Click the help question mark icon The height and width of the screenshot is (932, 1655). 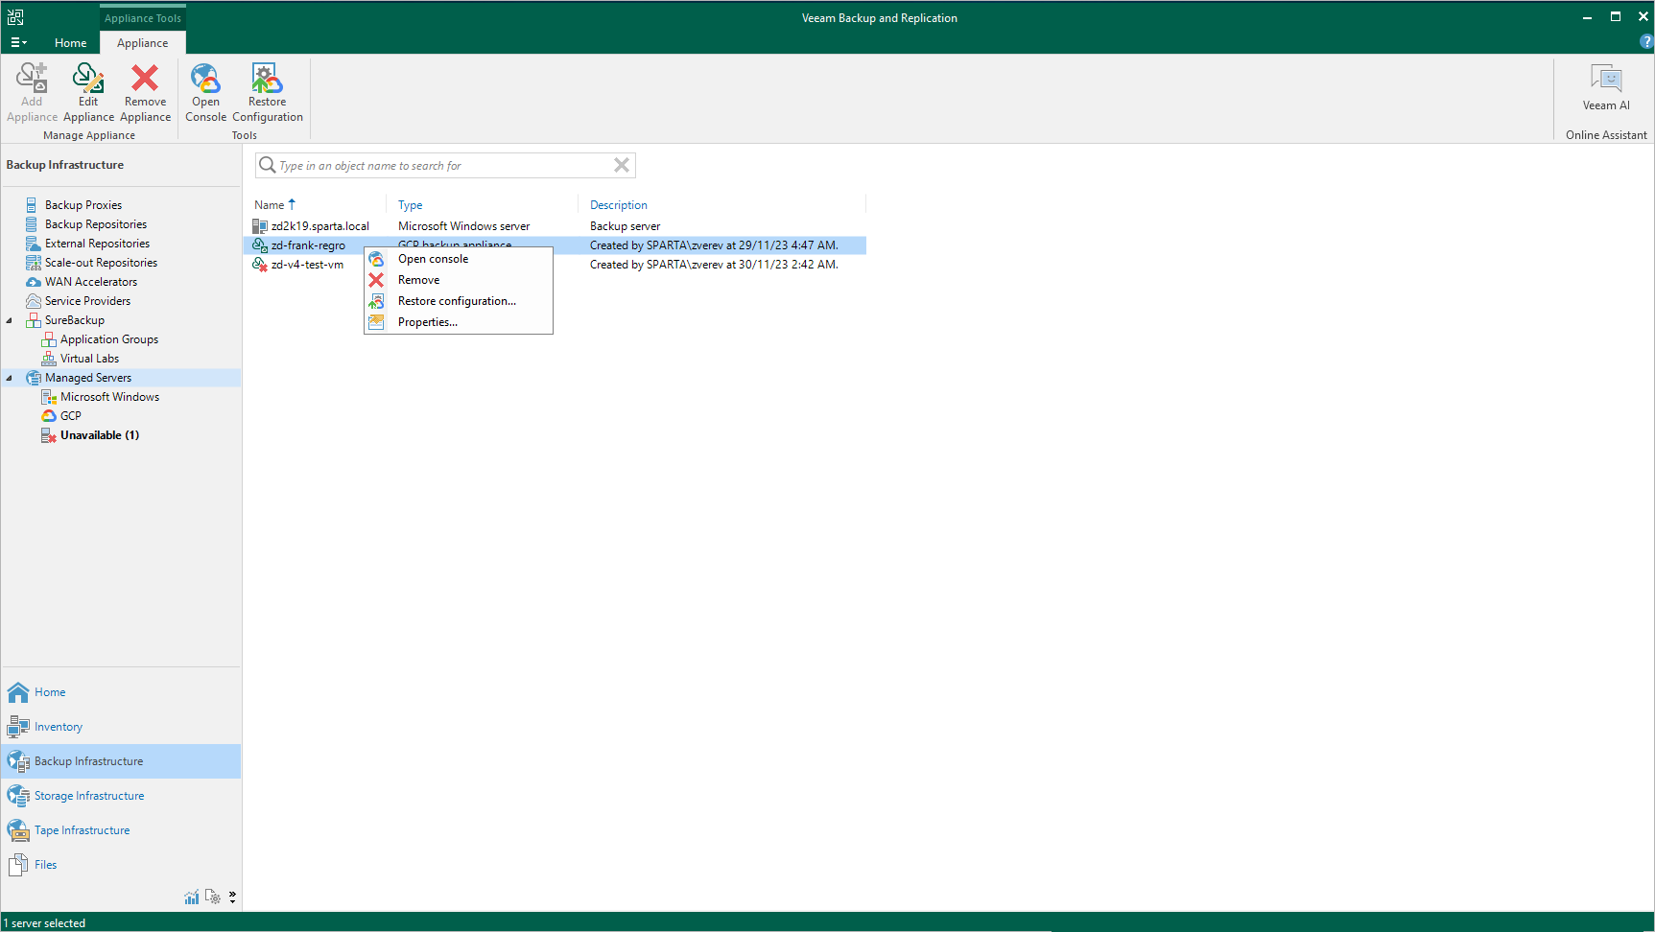click(x=1646, y=42)
